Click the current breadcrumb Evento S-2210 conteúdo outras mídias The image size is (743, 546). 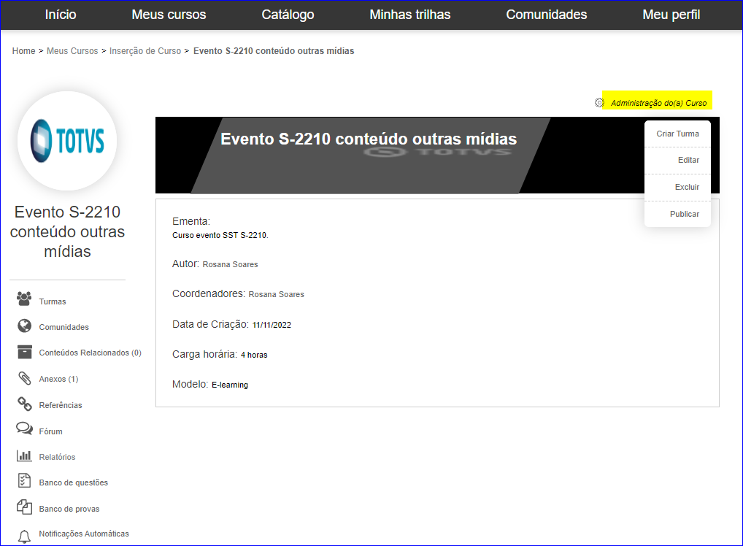(274, 50)
